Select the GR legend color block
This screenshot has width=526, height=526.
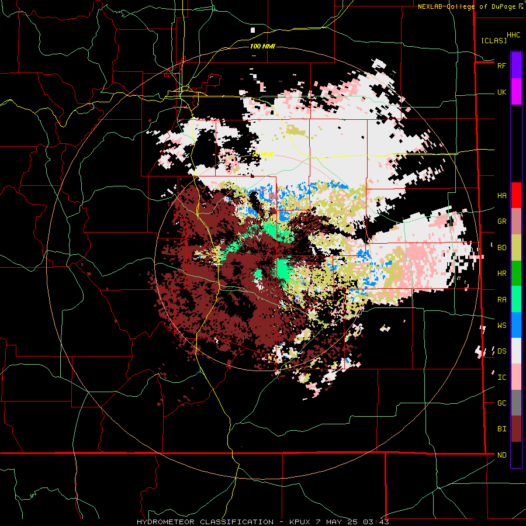pos(516,222)
